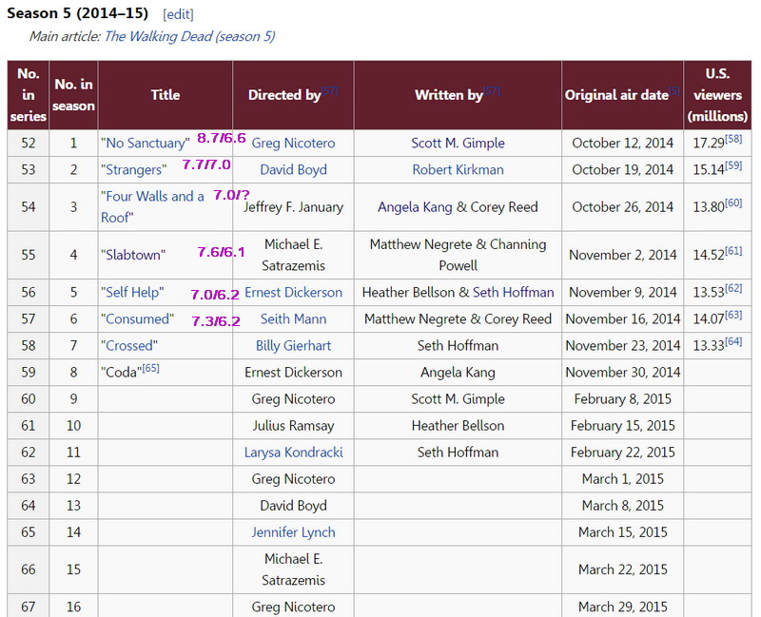Click the Angela Kang link in row 54
Screen dimensions: 761x617
[x=415, y=207]
